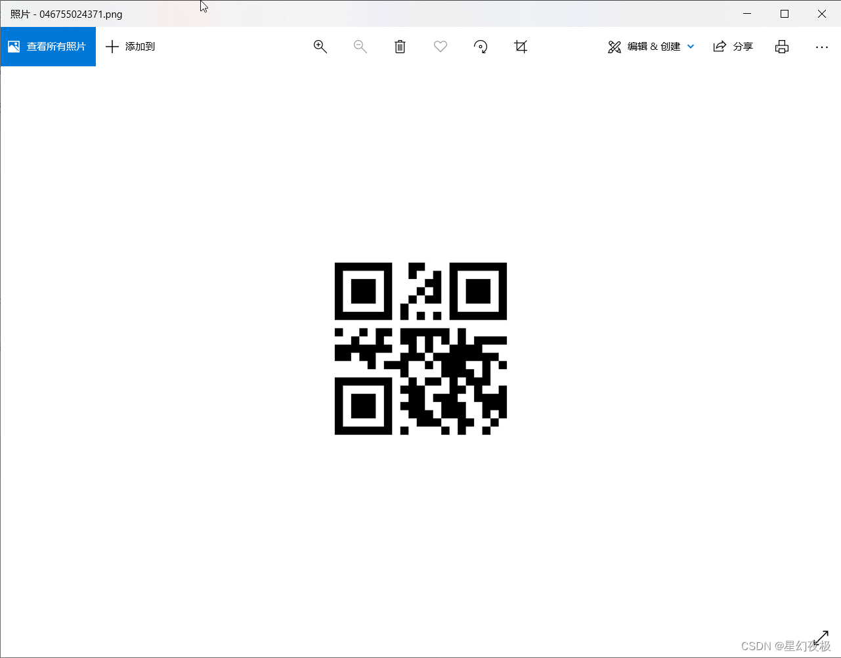Click the 编辑 & 创建 scissors icon

(615, 46)
